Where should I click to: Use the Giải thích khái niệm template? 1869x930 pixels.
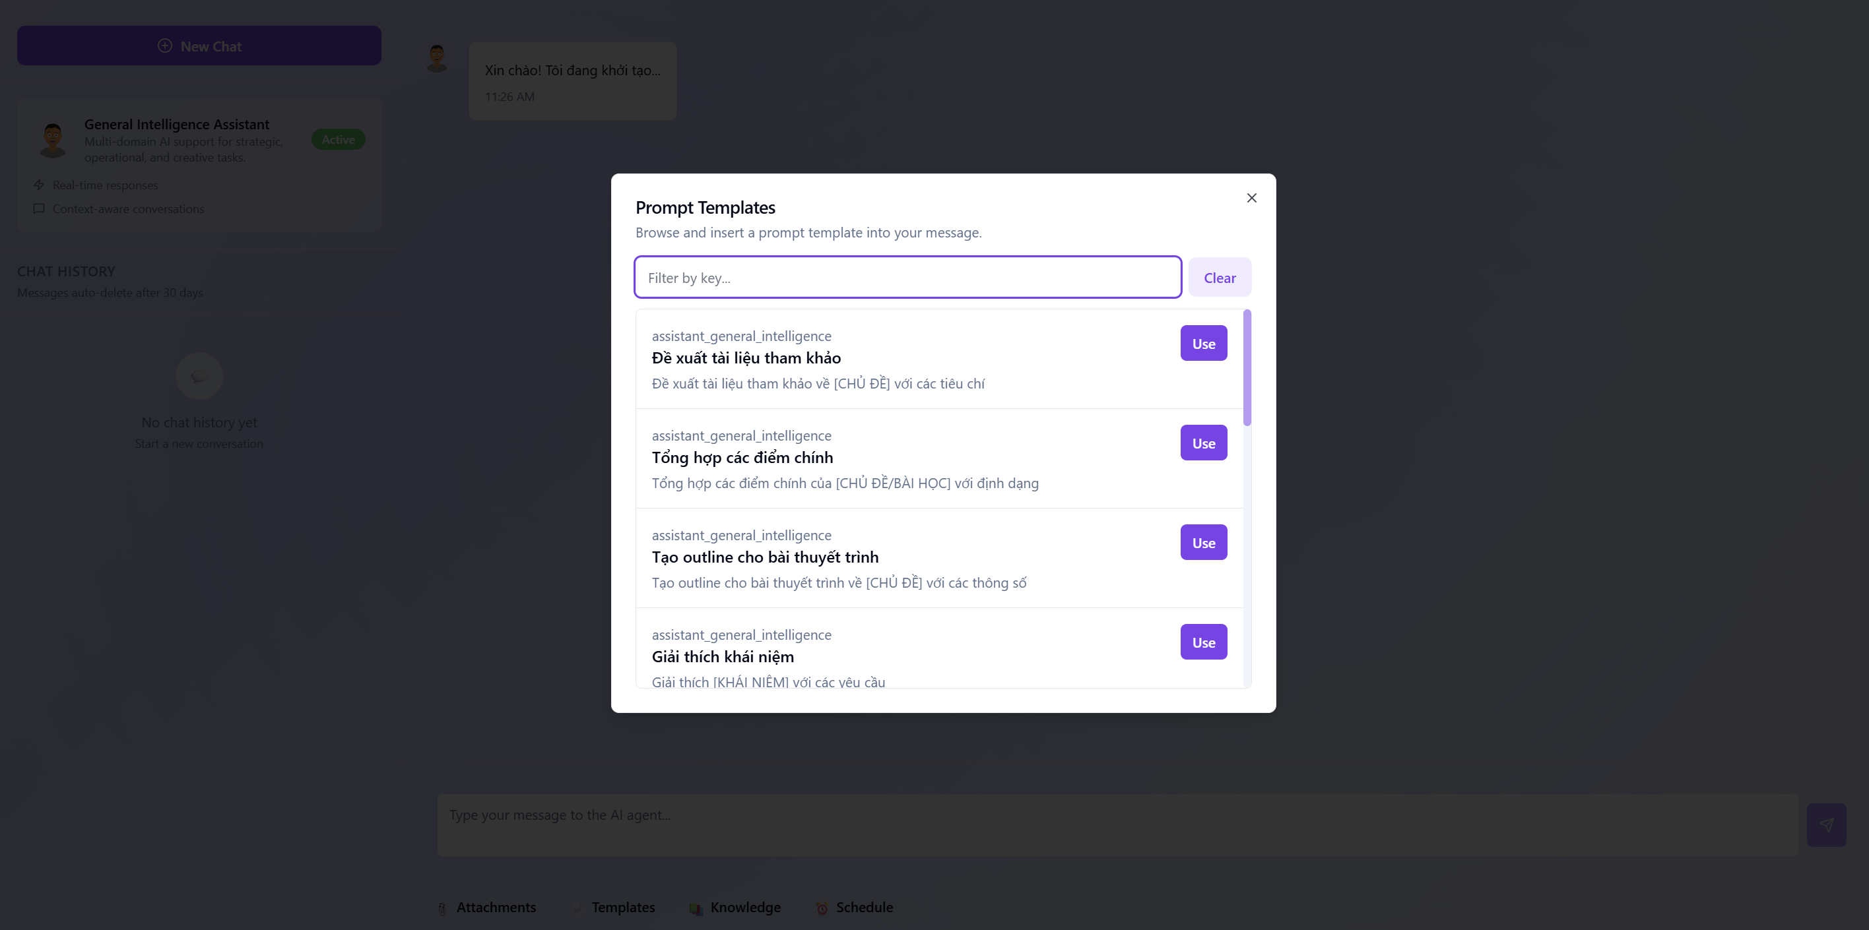(x=1203, y=642)
